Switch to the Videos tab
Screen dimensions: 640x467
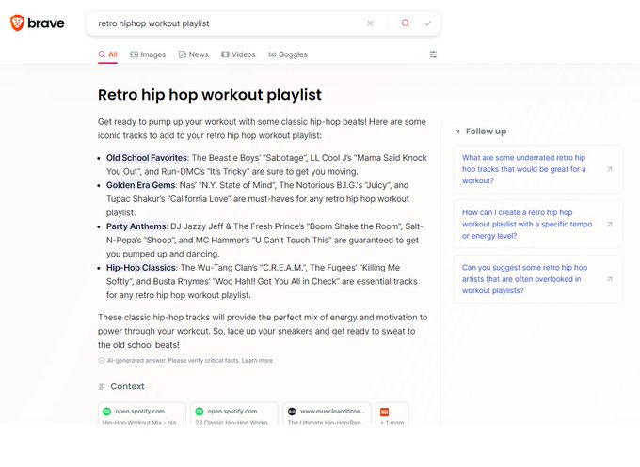click(238, 54)
